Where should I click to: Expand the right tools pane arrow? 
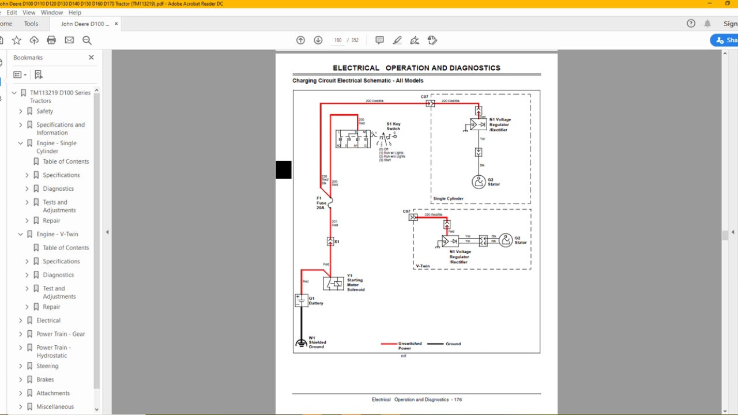(x=733, y=232)
